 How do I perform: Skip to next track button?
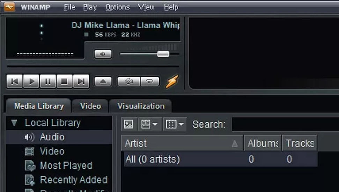point(81,82)
